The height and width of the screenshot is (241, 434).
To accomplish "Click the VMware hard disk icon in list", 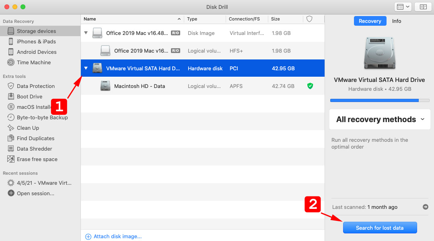I will (97, 68).
